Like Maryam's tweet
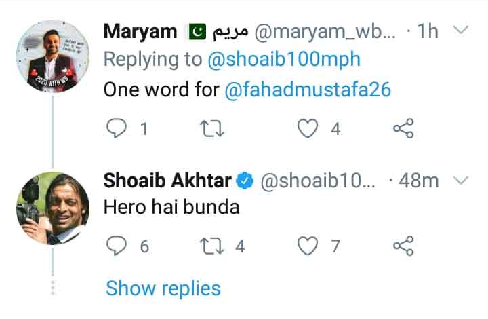The width and height of the screenshot is (488, 319). click(309, 128)
